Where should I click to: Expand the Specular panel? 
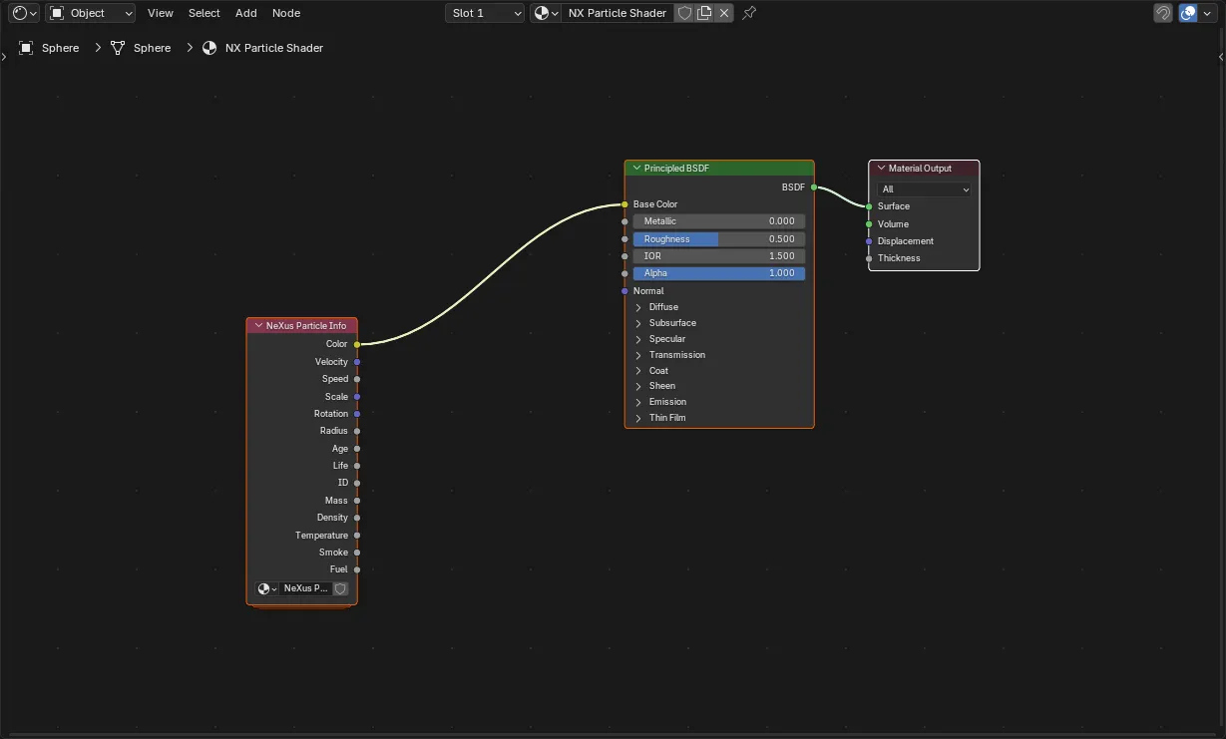[638, 339]
